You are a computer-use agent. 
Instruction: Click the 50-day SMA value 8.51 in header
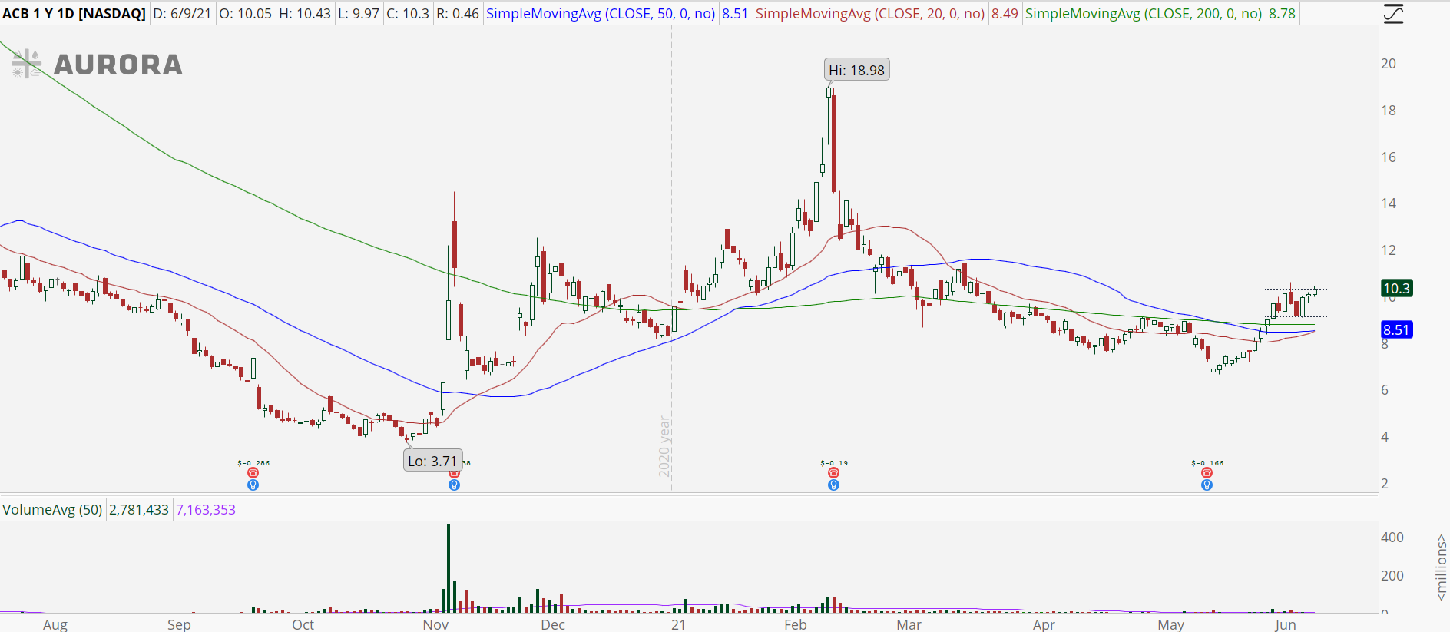735,14
